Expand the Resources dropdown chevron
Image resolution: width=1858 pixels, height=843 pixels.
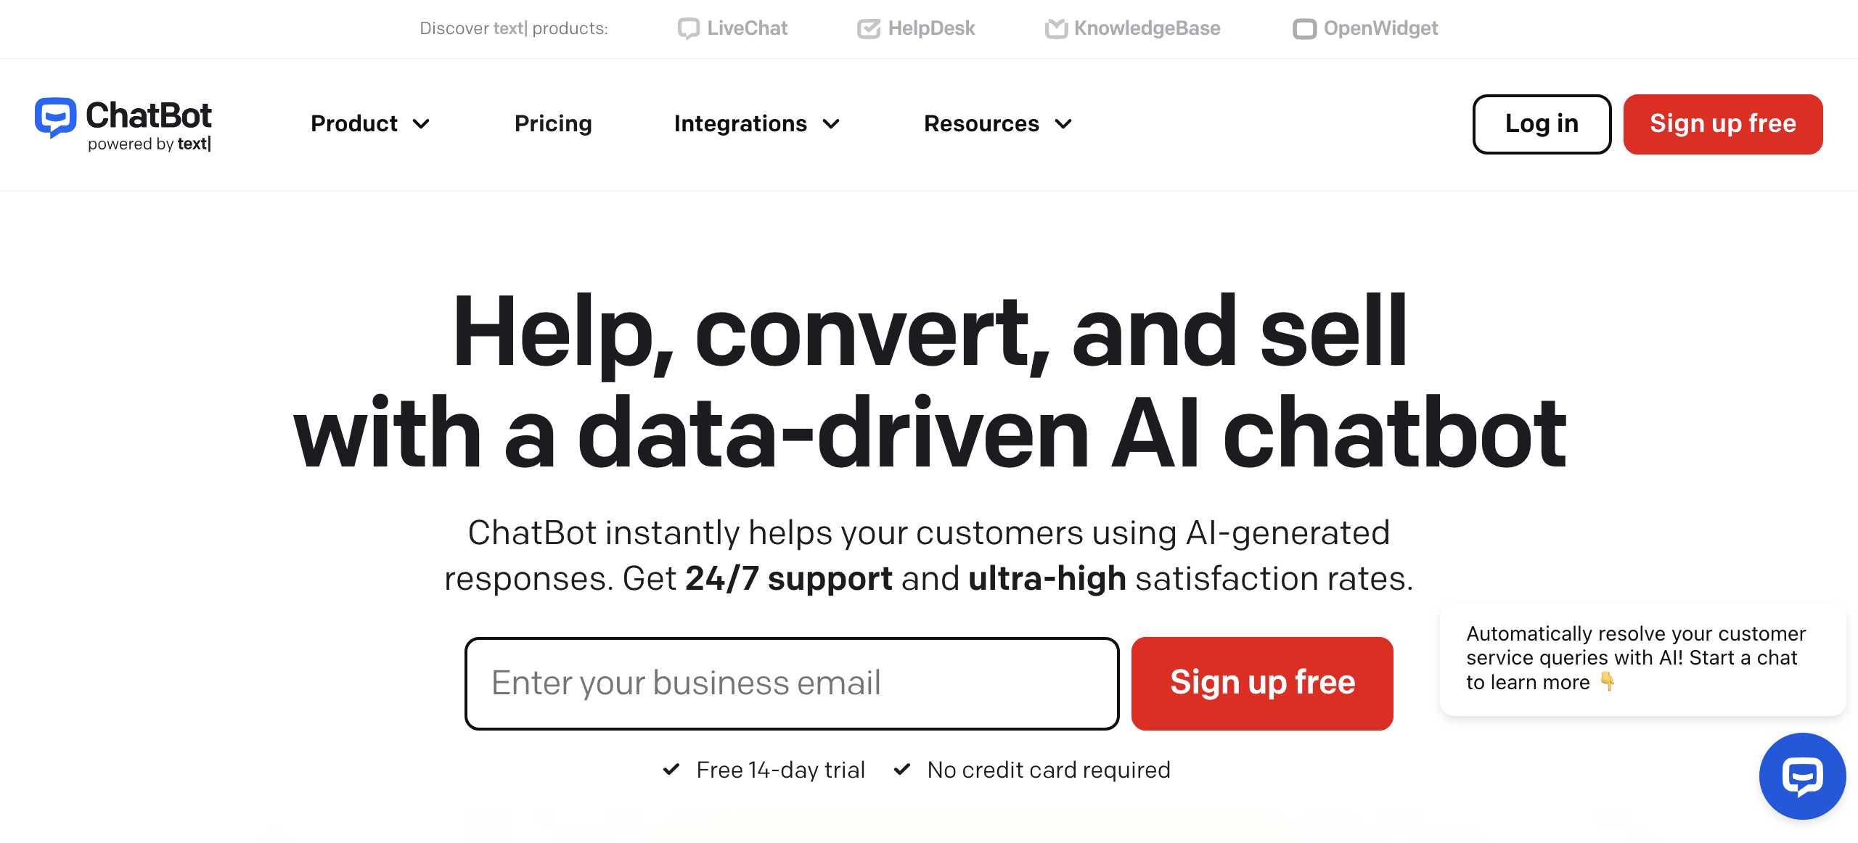1063,124
